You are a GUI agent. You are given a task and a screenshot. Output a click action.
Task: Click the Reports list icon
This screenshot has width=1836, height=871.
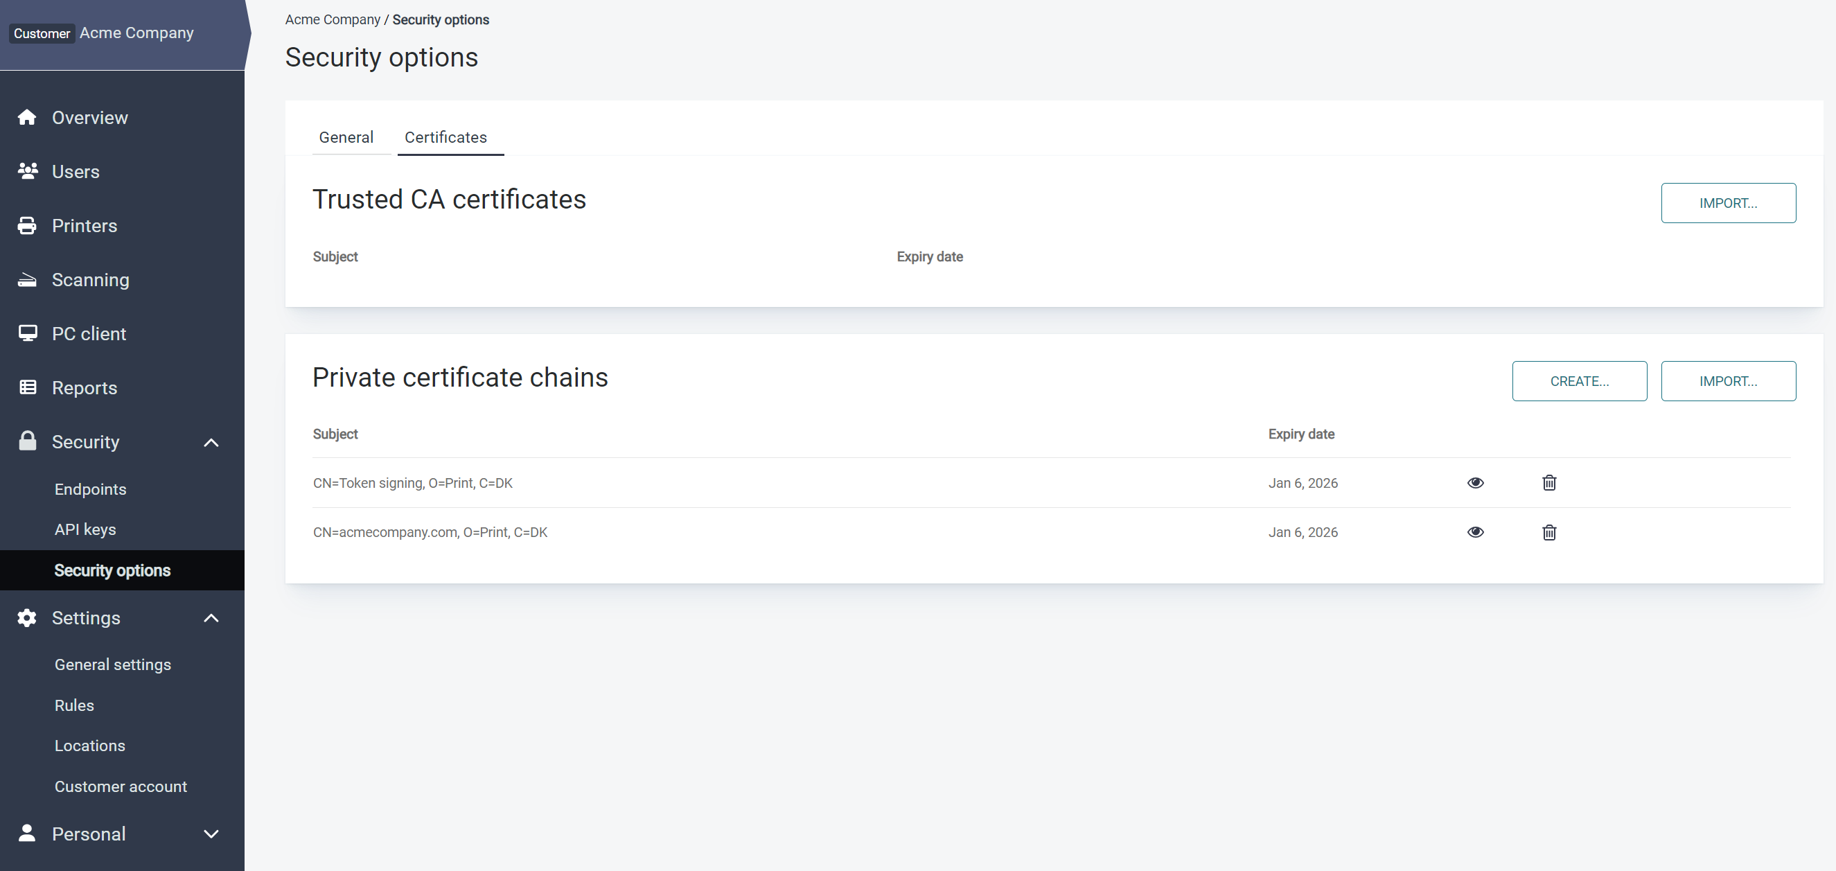[x=27, y=388]
